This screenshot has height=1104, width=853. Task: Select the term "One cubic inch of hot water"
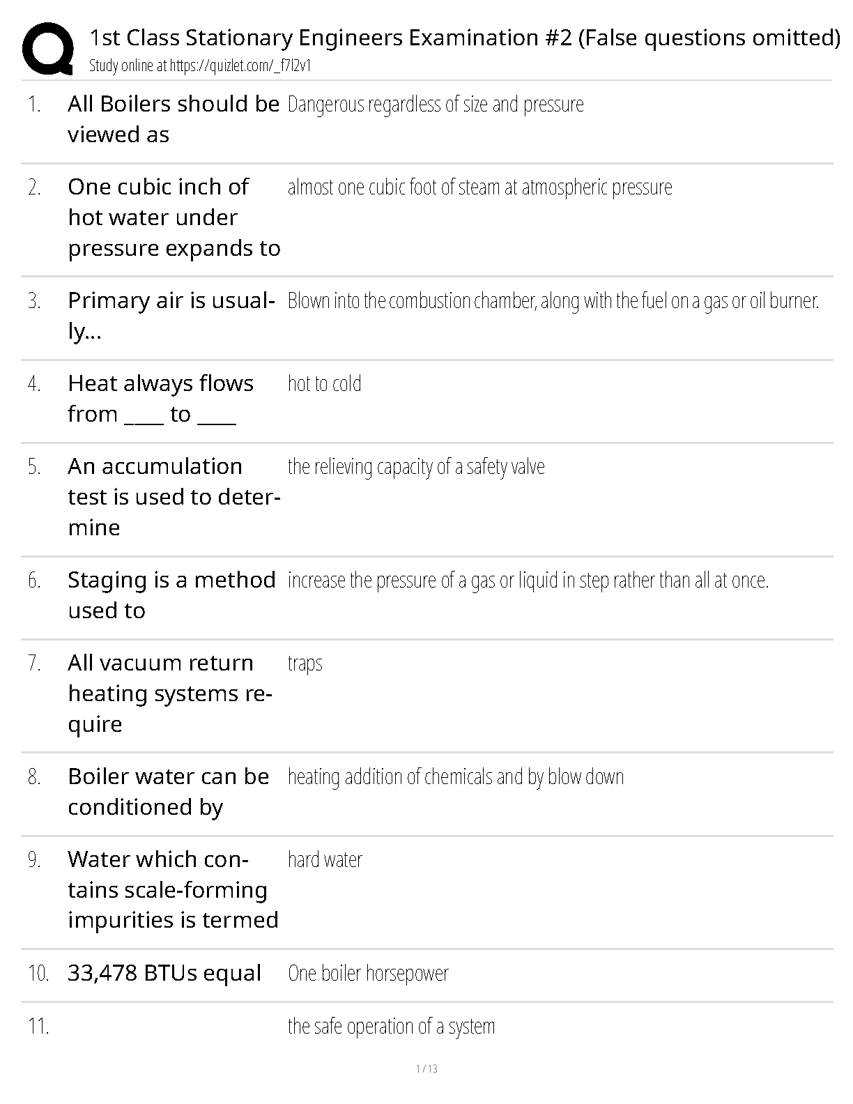(x=174, y=217)
